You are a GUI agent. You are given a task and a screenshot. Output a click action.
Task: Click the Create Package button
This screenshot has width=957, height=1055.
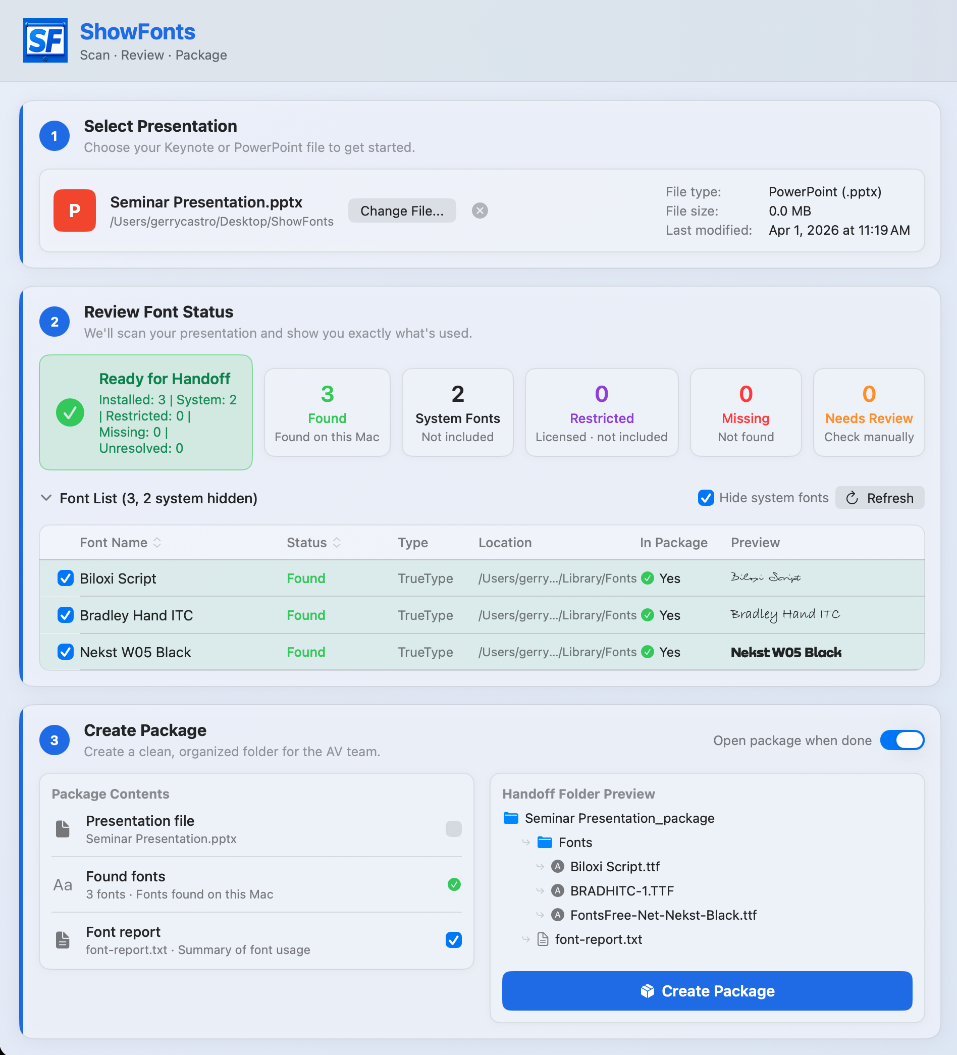click(x=707, y=991)
